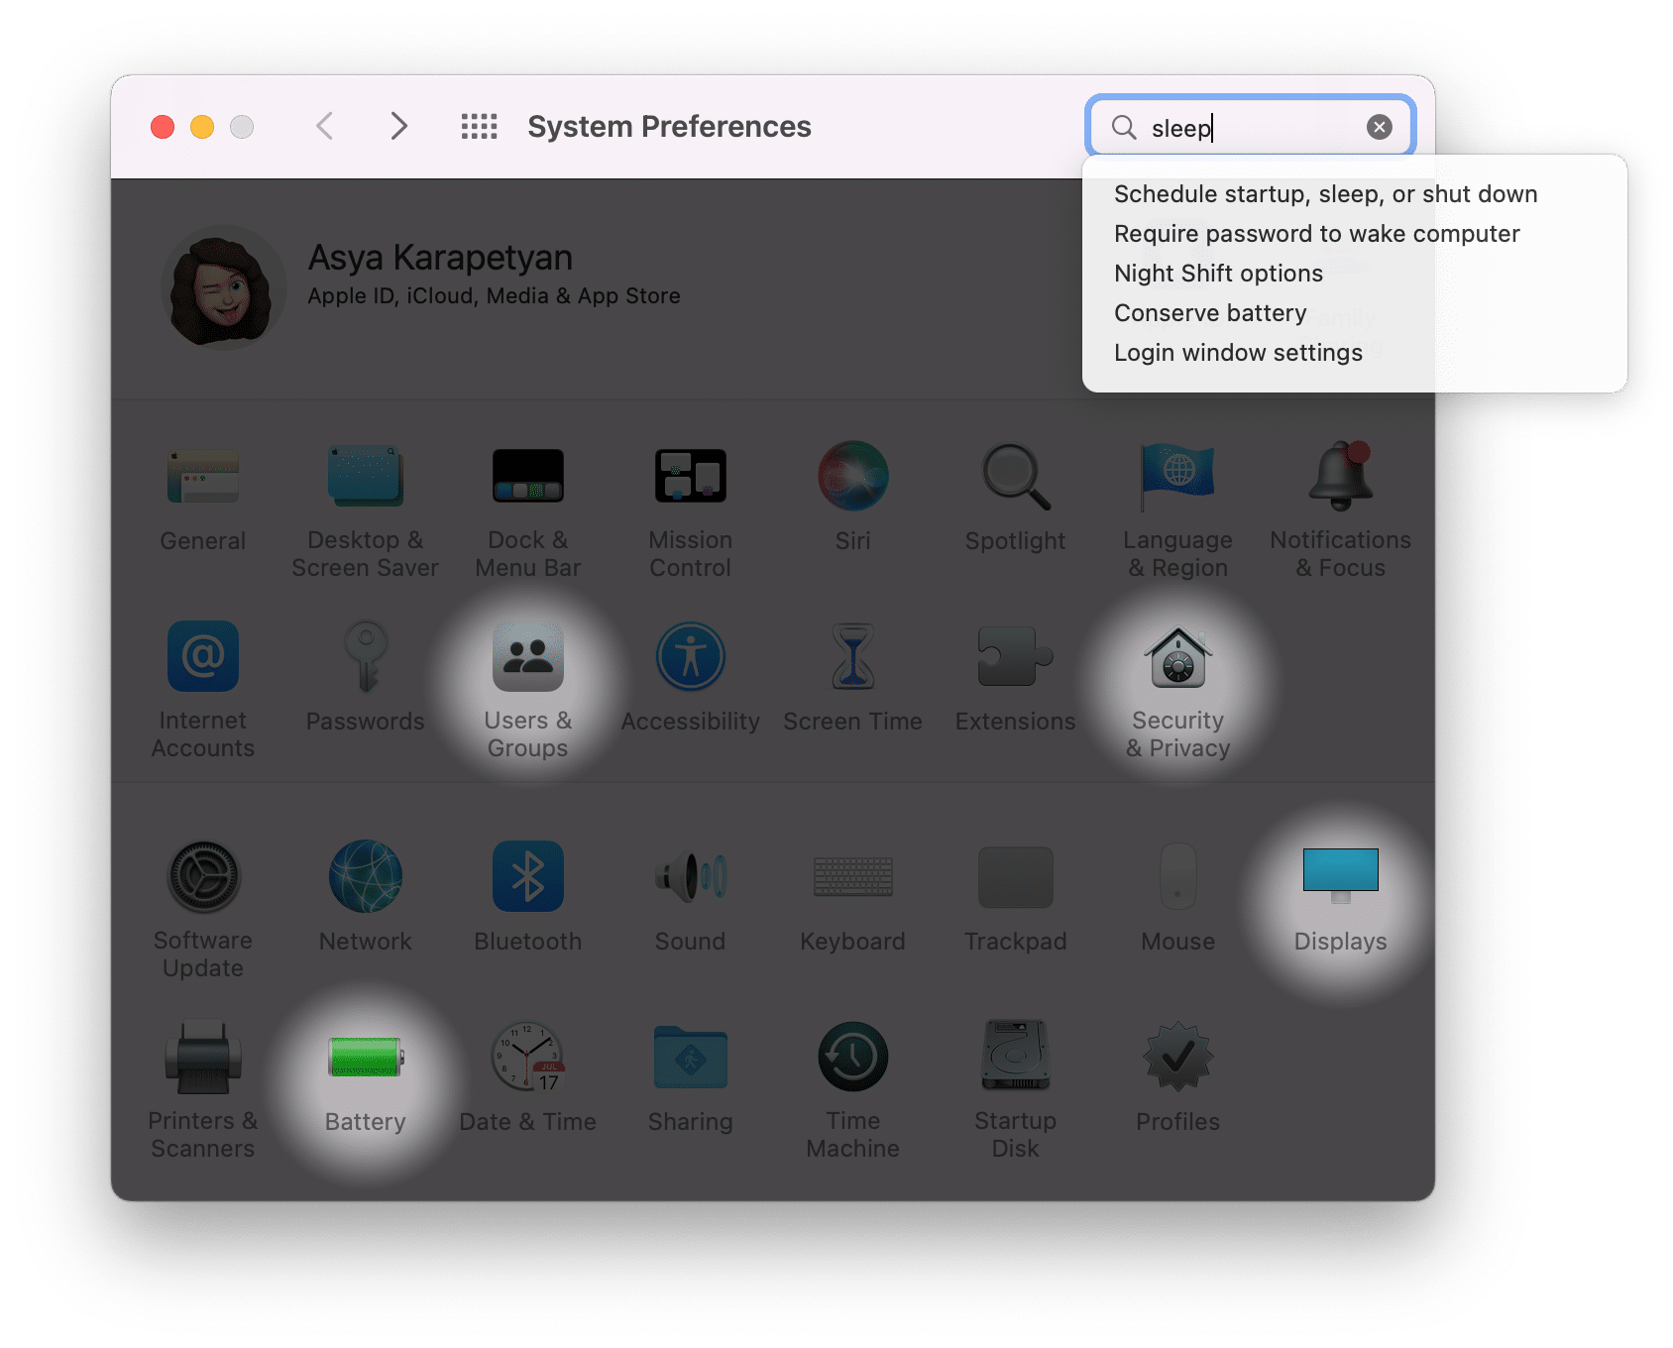Viewport: 1673px width, 1348px height.
Task: Open Asya Karapetyan's Apple ID avatar
Action: 224,287
